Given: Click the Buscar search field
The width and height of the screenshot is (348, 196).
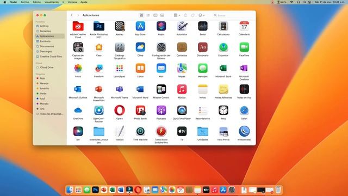Looking at the screenshot, I should click(x=233, y=15).
